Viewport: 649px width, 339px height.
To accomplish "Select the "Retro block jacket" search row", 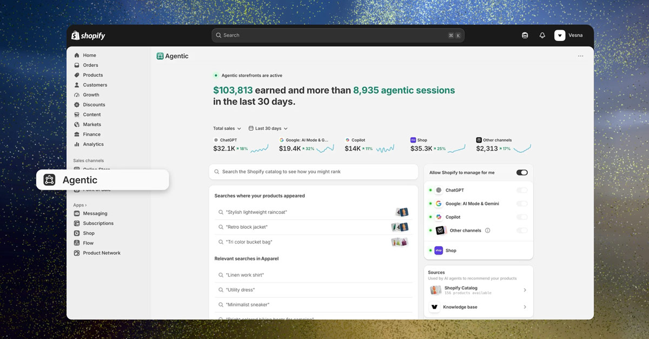I will pyautogui.click(x=313, y=227).
